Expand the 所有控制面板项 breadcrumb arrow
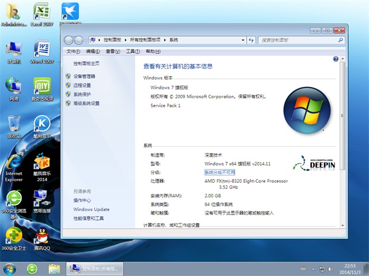 click(x=165, y=40)
